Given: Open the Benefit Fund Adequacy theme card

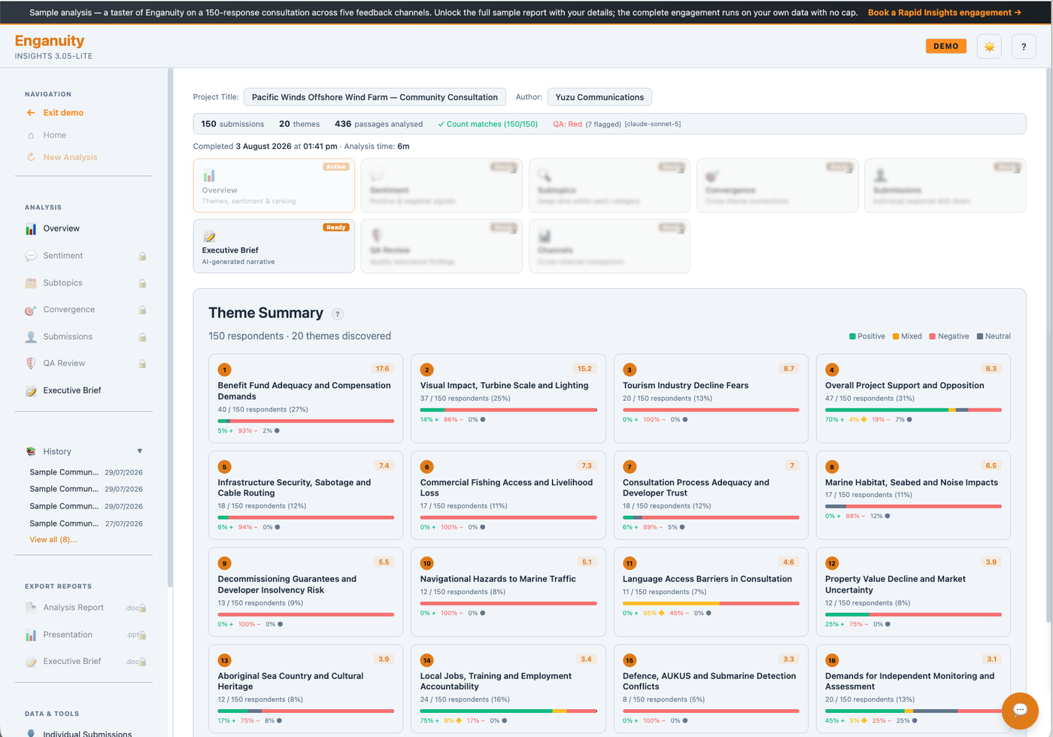Looking at the screenshot, I should 305,399.
